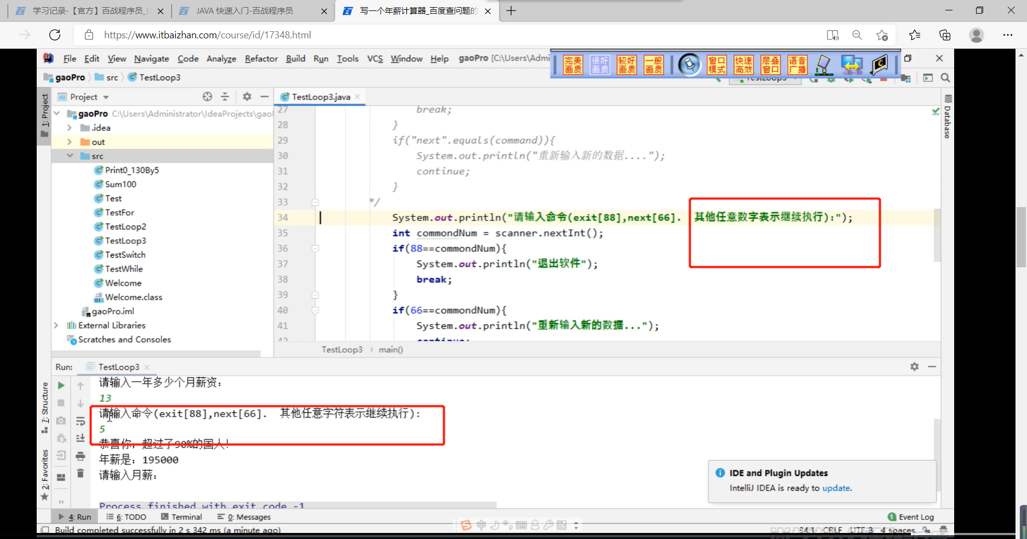Move up the stack trace with the up arrow
The height and width of the screenshot is (539, 1027).
click(x=81, y=386)
